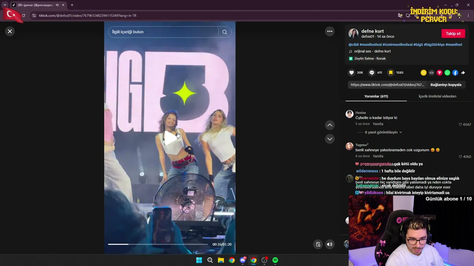Screen dimensions: 474x266
Task: Expand 8 yanıt görüntüleyin replies
Action: [x=383, y=132]
